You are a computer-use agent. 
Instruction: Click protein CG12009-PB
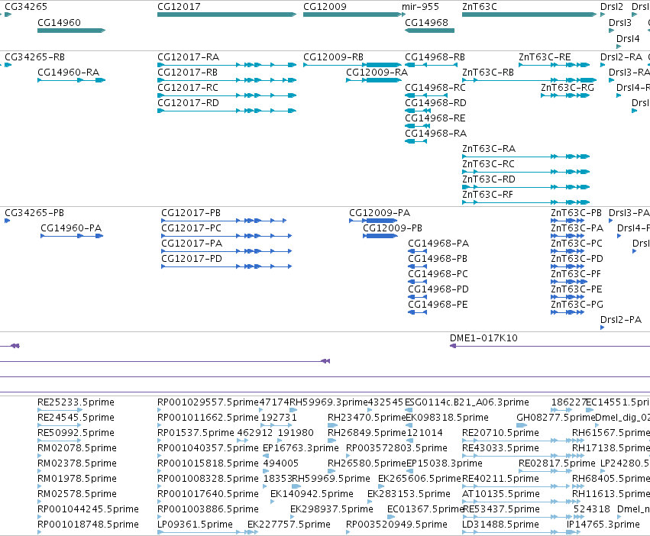click(x=380, y=236)
